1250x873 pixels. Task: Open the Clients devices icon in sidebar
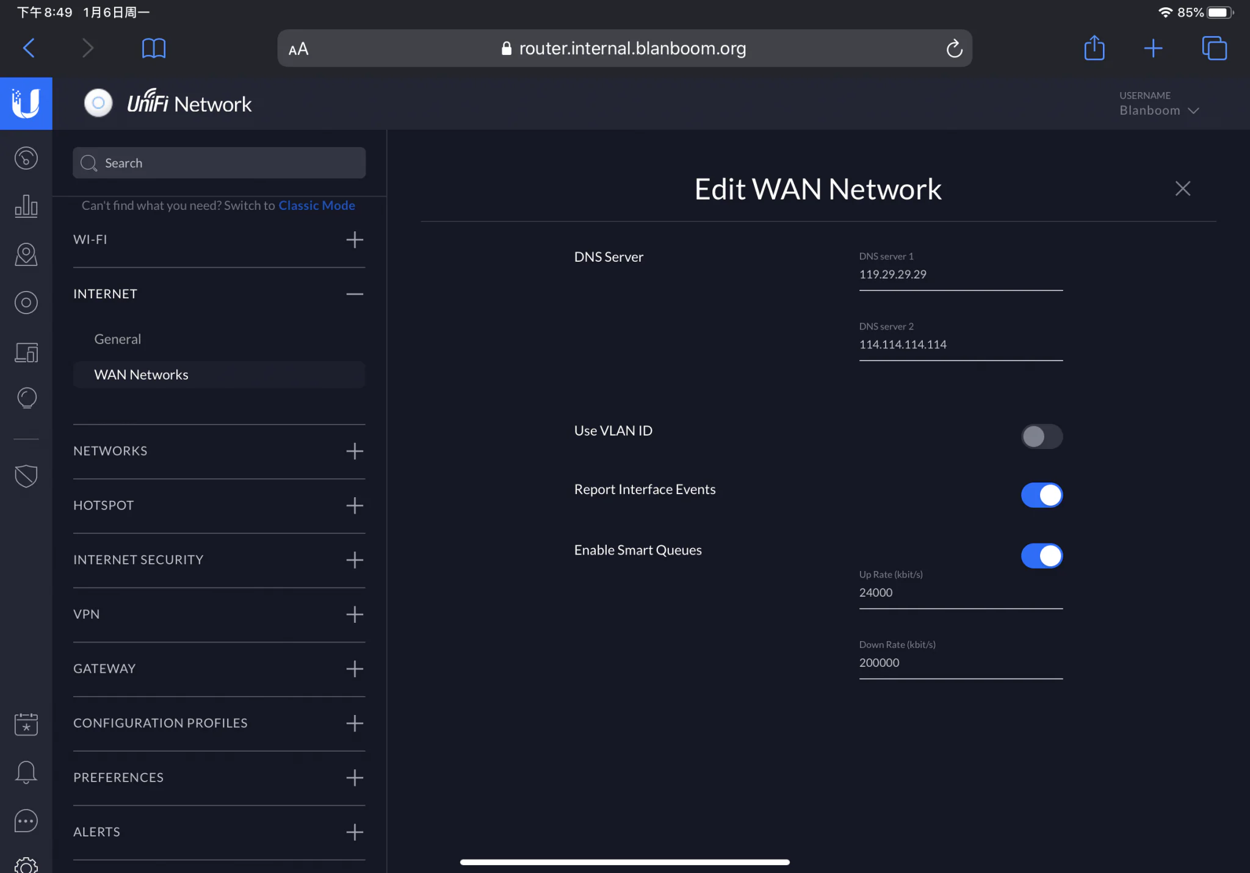[x=26, y=352]
